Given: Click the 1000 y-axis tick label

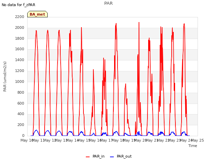Looking at the screenshot, I should [20, 81].
